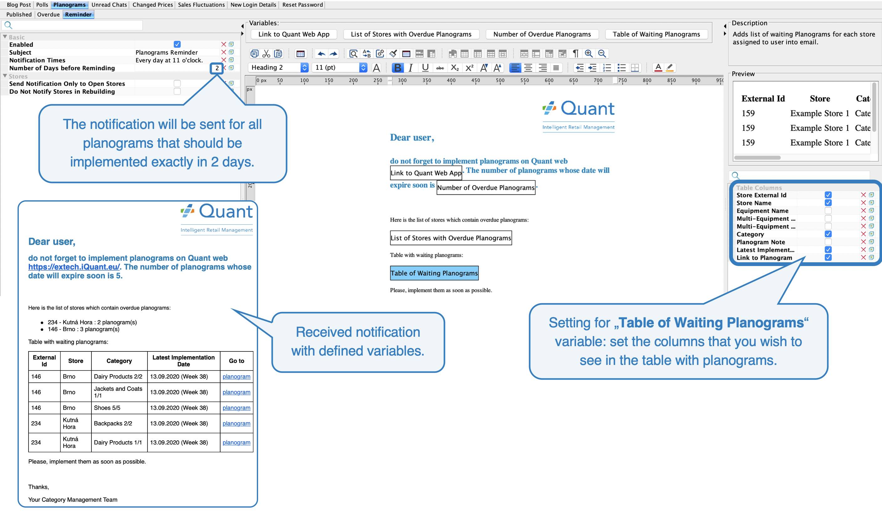The width and height of the screenshot is (882, 512).
Task: Click the Number of Days before Reminding value
Action: click(217, 68)
